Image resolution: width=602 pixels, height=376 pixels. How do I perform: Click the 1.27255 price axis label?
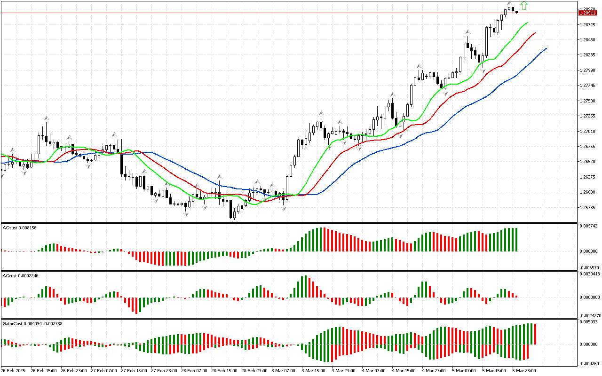[588, 116]
